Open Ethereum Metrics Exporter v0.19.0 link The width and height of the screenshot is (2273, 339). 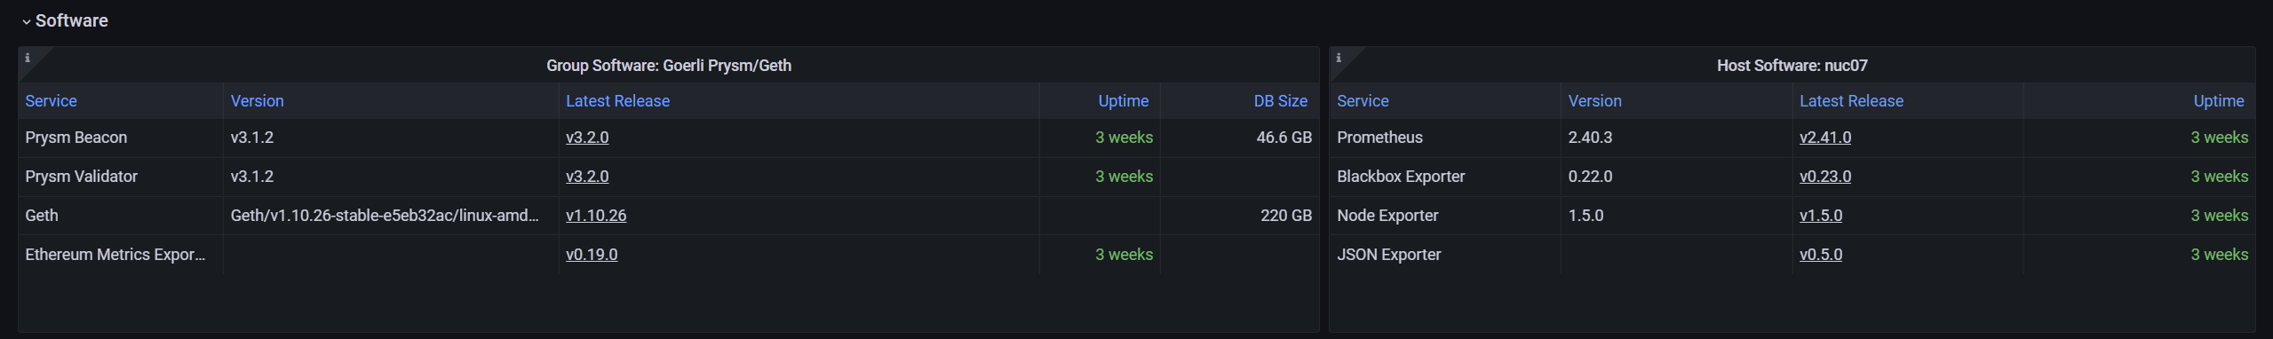[592, 255]
